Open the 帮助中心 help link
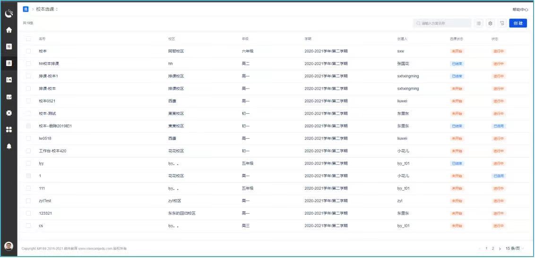This screenshot has height=258, width=535. click(x=520, y=9)
